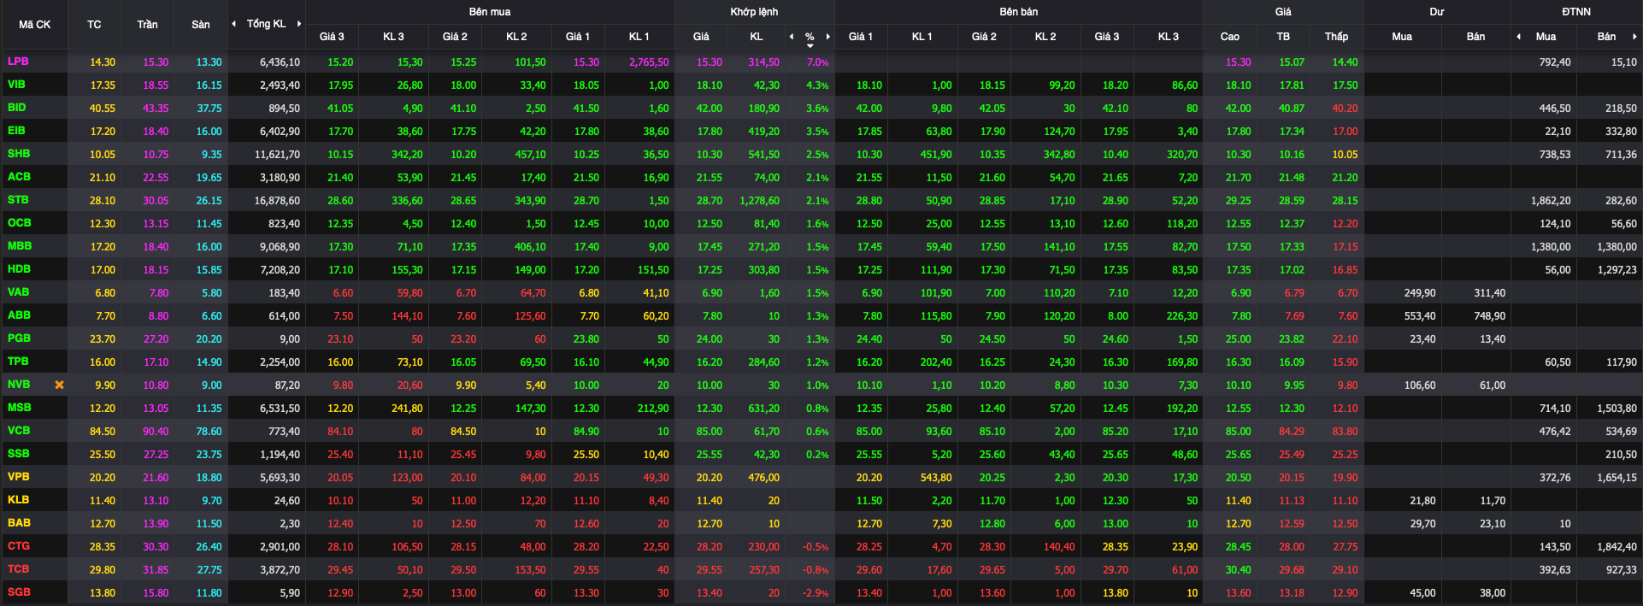Click MBB total volume 9,068,90
The width and height of the screenshot is (1643, 606).
(280, 247)
